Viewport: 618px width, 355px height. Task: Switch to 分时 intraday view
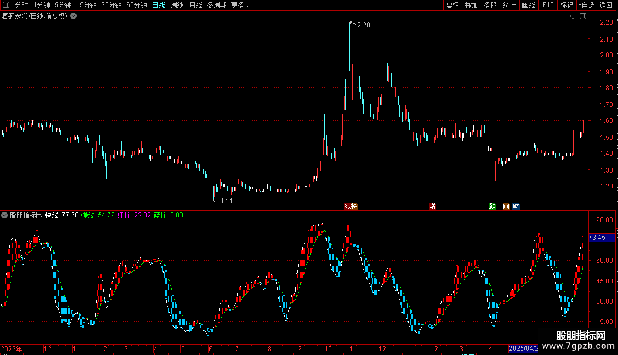[22, 5]
